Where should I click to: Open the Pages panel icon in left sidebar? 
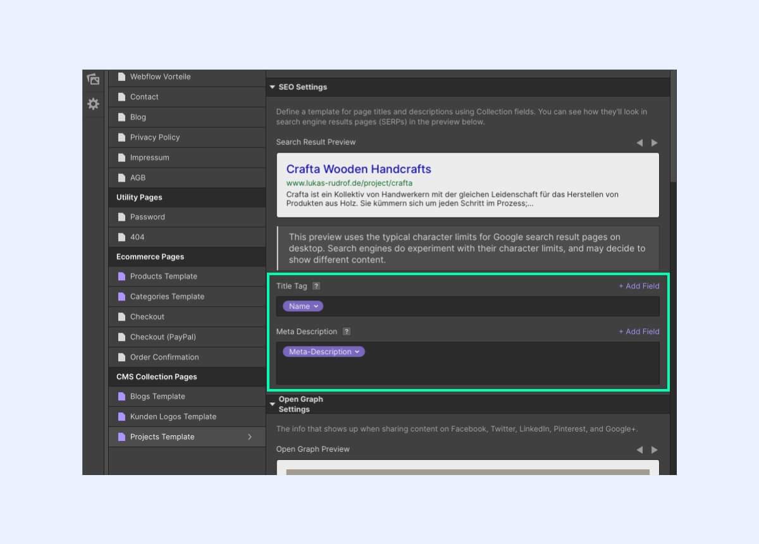click(x=93, y=80)
